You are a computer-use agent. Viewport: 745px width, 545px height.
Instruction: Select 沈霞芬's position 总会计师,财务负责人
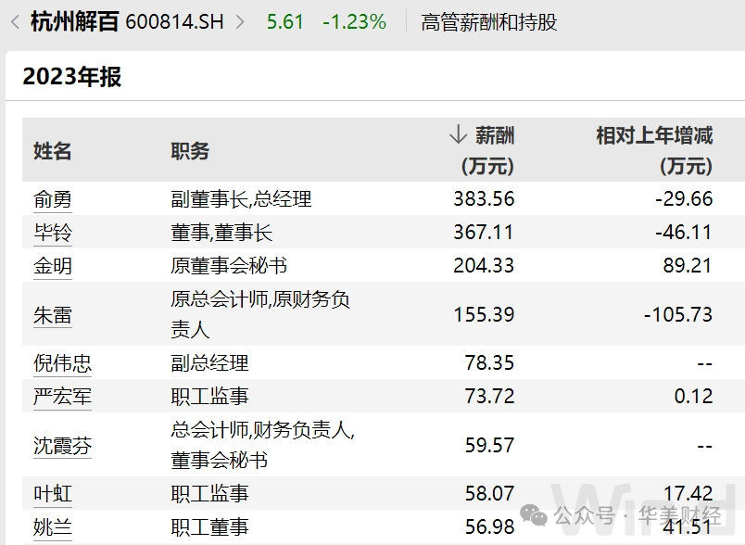(263, 445)
